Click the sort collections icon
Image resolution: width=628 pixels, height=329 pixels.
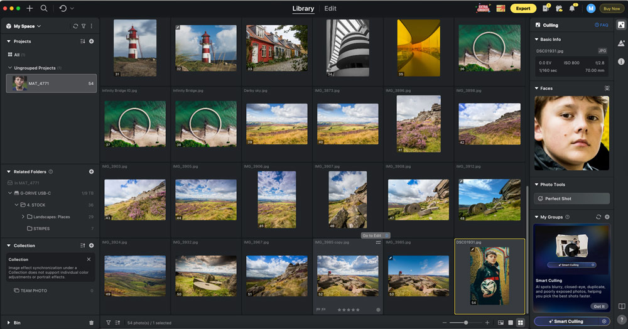(82, 245)
